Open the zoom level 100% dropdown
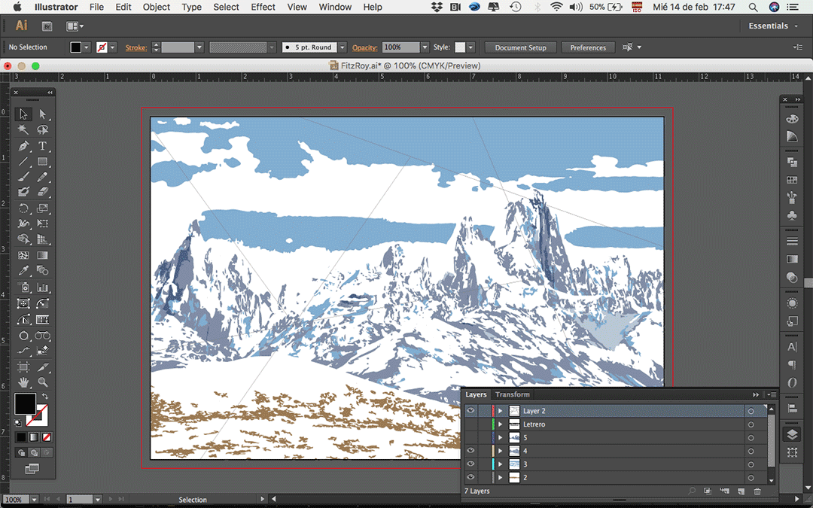This screenshot has height=508, width=813. pos(34,500)
